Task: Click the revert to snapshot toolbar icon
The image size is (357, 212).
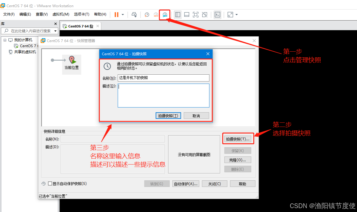Action: [x=156, y=15]
